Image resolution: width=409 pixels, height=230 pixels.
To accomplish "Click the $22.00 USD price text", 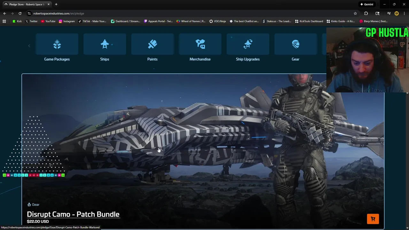I will click(x=38, y=221).
